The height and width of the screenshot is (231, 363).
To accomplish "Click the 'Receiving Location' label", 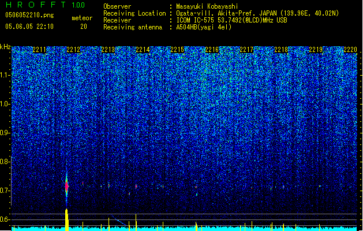I will pos(134,13).
